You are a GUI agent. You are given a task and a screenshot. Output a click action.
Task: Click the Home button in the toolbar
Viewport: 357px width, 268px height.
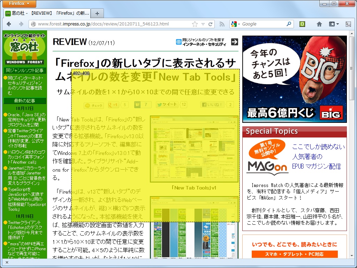click(x=319, y=24)
